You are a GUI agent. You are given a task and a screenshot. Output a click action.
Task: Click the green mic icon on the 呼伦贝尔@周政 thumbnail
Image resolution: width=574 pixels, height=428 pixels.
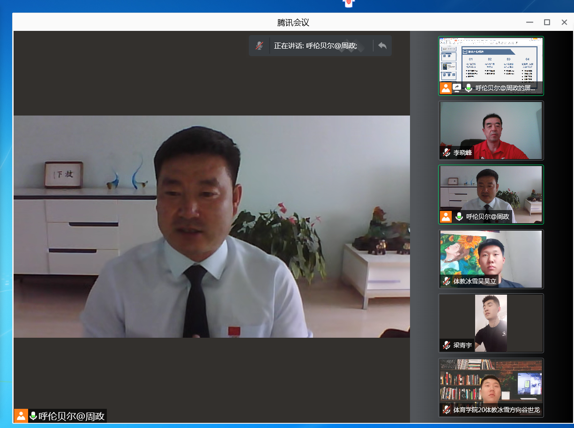[459, 217]
